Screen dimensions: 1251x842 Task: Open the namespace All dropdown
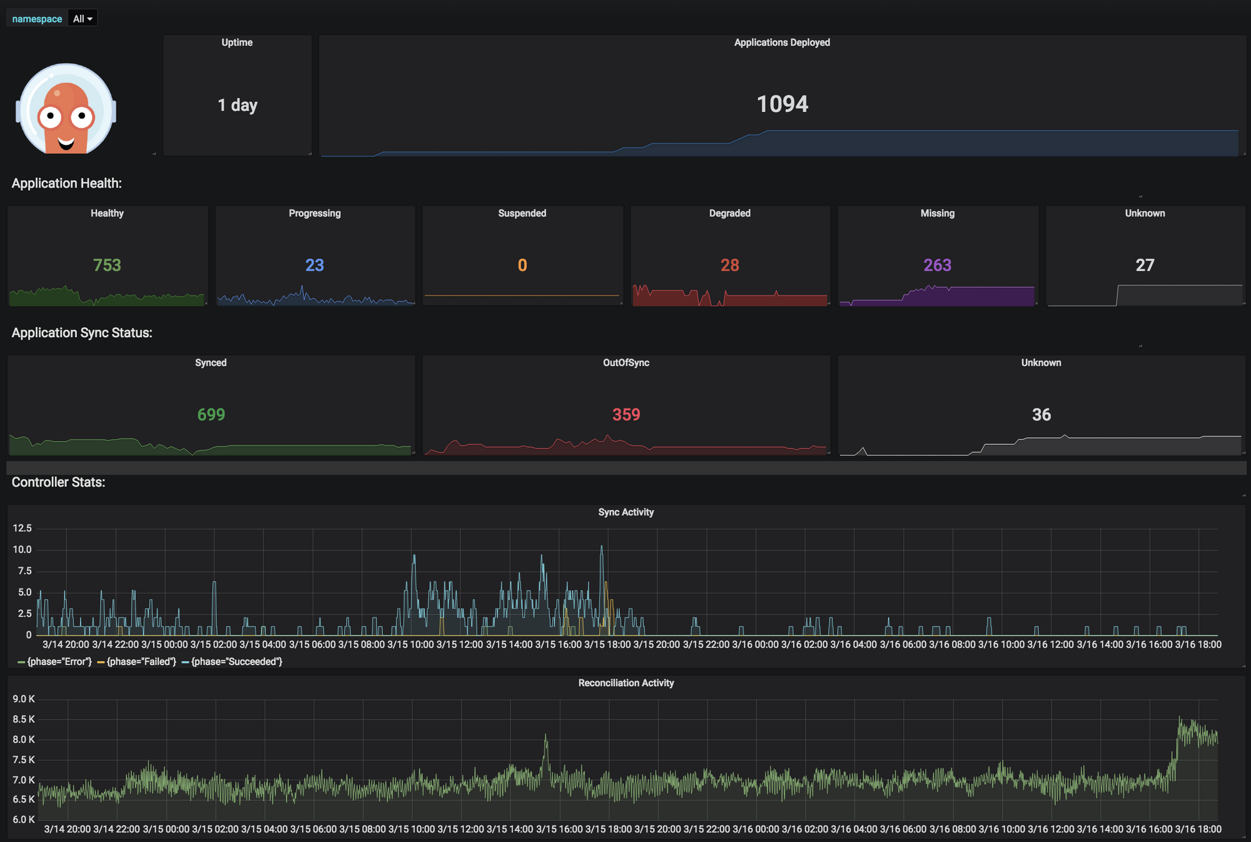click(82, 19)
